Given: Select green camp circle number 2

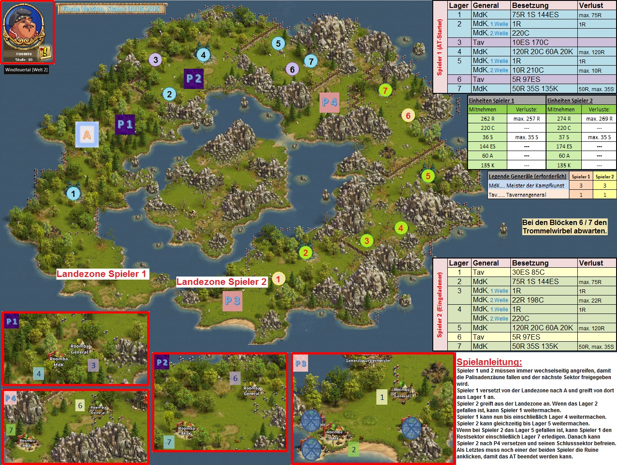Looking at the screenshot, I should (305, 253).
